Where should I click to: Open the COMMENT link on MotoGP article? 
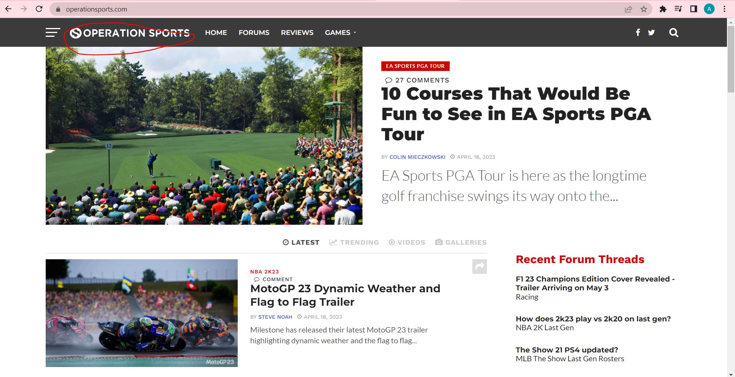coord(273,279)
